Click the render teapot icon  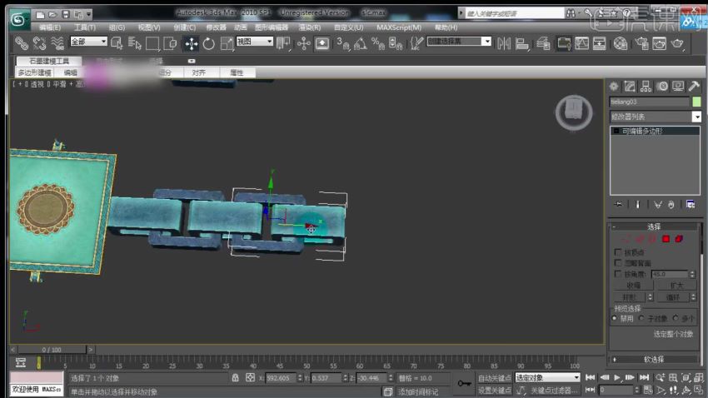tap(678, 43)
